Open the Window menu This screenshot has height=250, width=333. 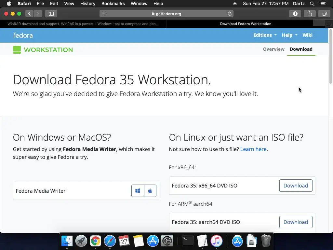[x=139, y=4]
